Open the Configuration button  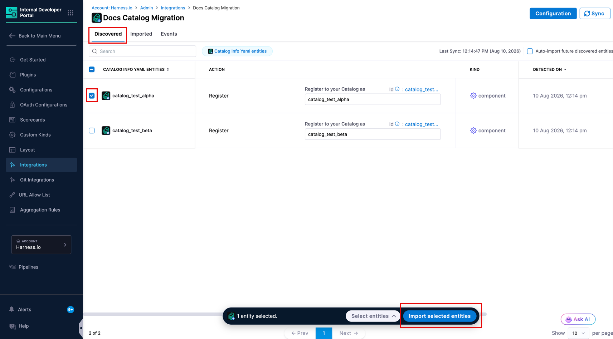tap(553, 14)
